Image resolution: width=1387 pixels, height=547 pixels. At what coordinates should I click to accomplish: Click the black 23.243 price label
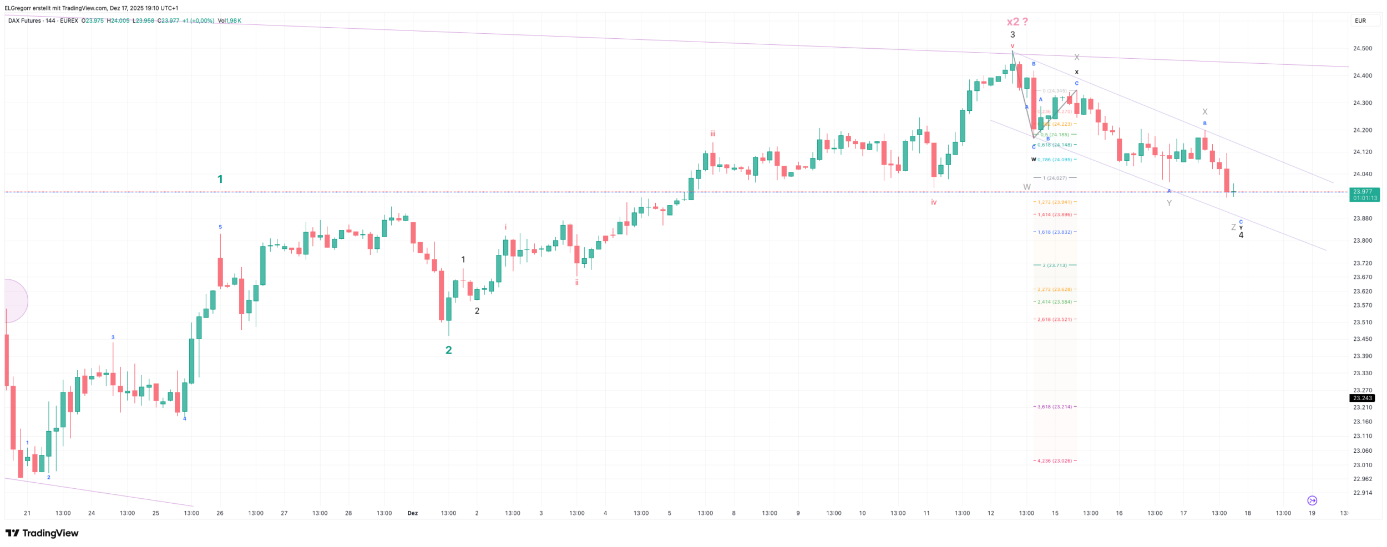(x=1362, y=398)
